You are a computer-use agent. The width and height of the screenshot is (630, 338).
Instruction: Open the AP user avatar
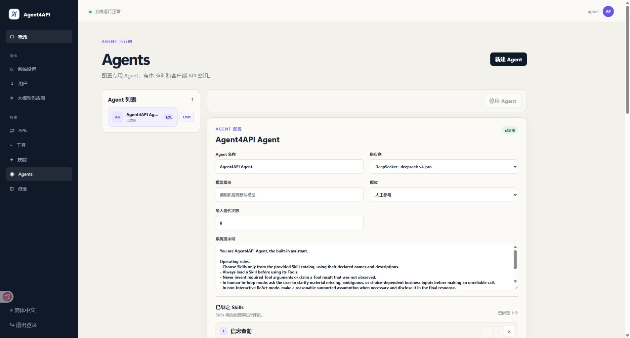(x=608, y=12)
